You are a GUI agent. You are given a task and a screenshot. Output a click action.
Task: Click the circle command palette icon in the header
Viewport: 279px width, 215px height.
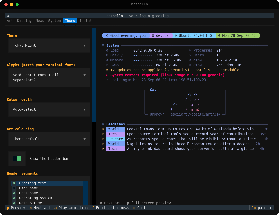point(8,16)
